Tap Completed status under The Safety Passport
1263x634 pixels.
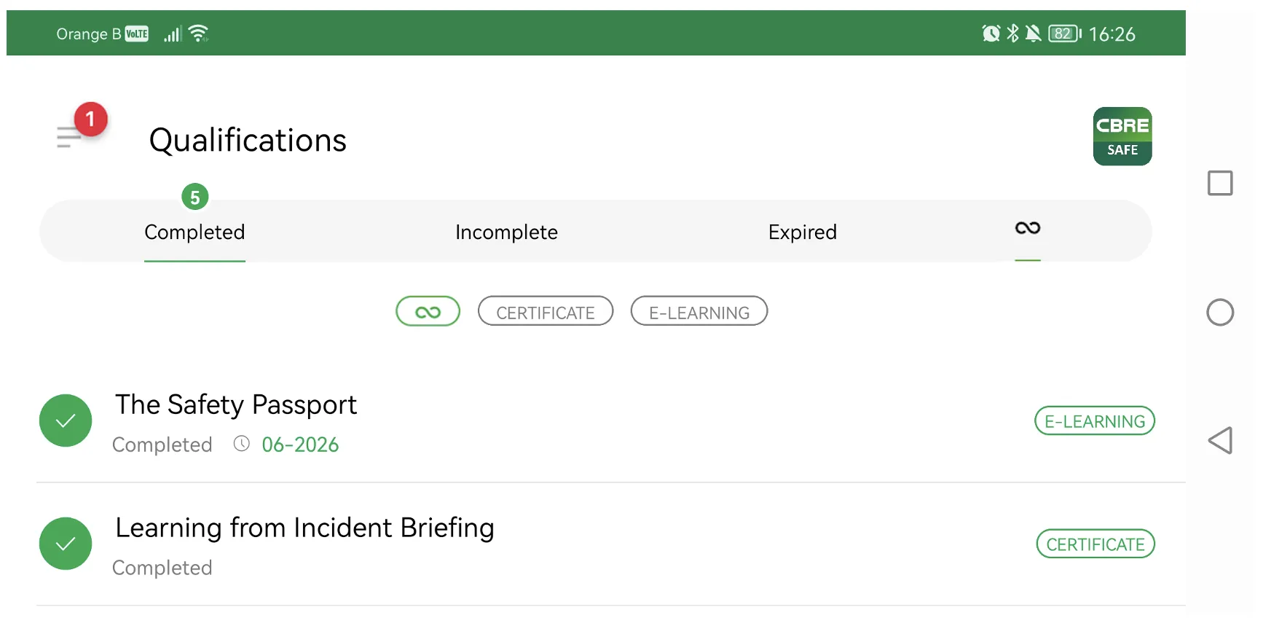point(162,445)
